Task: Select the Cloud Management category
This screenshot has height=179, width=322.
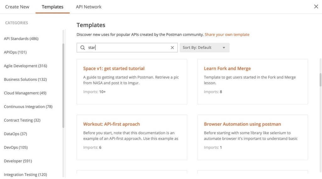Action: 25,93
